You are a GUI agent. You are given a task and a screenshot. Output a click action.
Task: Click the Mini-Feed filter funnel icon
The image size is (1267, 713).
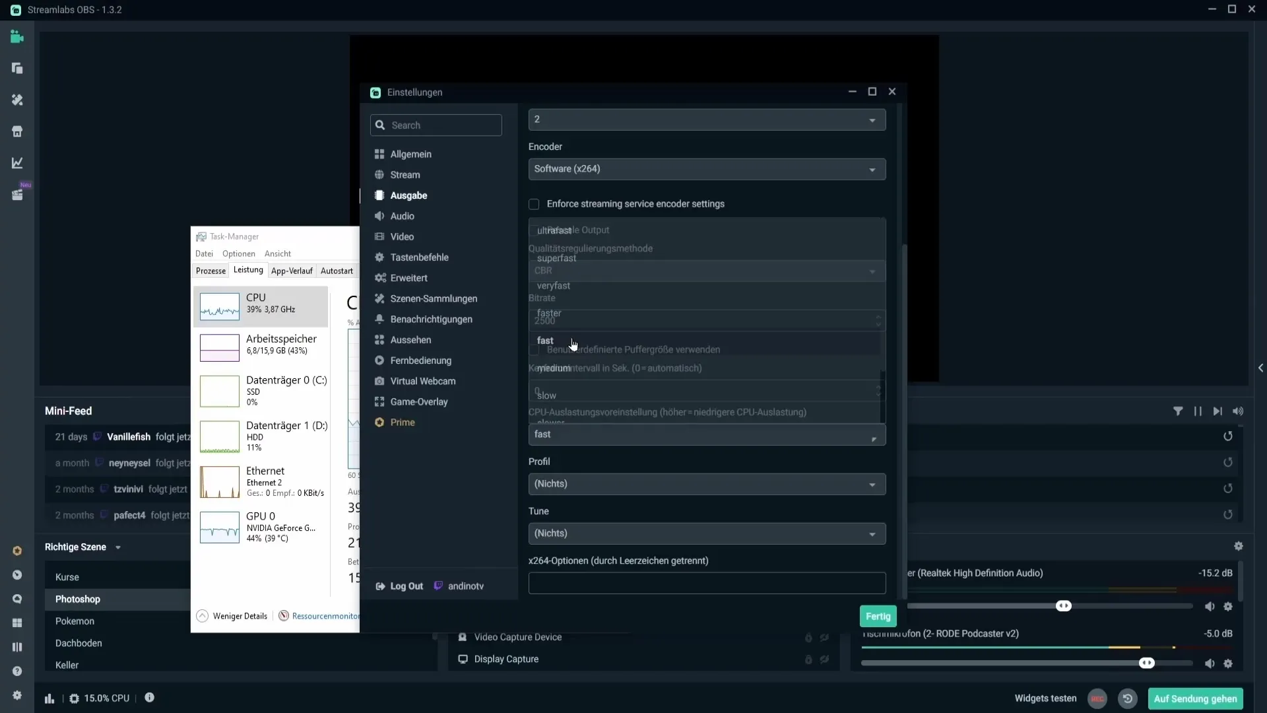coord(1178,411)
